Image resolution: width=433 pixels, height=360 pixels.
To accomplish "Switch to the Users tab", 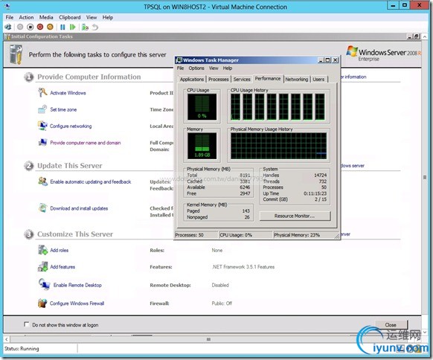I will [x=318, y=80].
